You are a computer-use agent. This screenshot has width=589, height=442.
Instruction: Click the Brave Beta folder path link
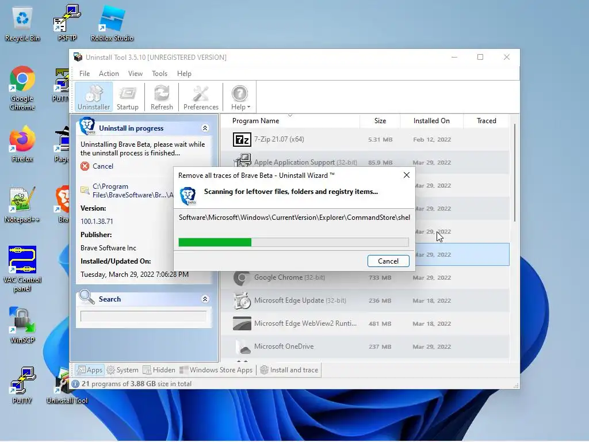pyautogui.click(x=133, y=191)
